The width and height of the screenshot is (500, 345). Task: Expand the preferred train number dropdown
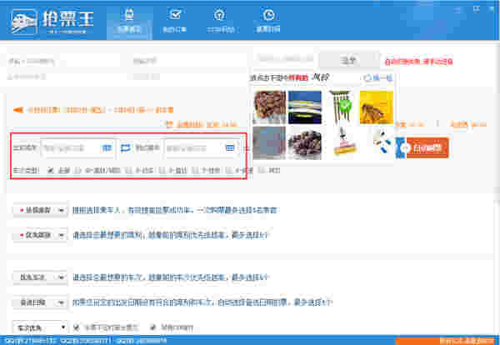point(40,277)
